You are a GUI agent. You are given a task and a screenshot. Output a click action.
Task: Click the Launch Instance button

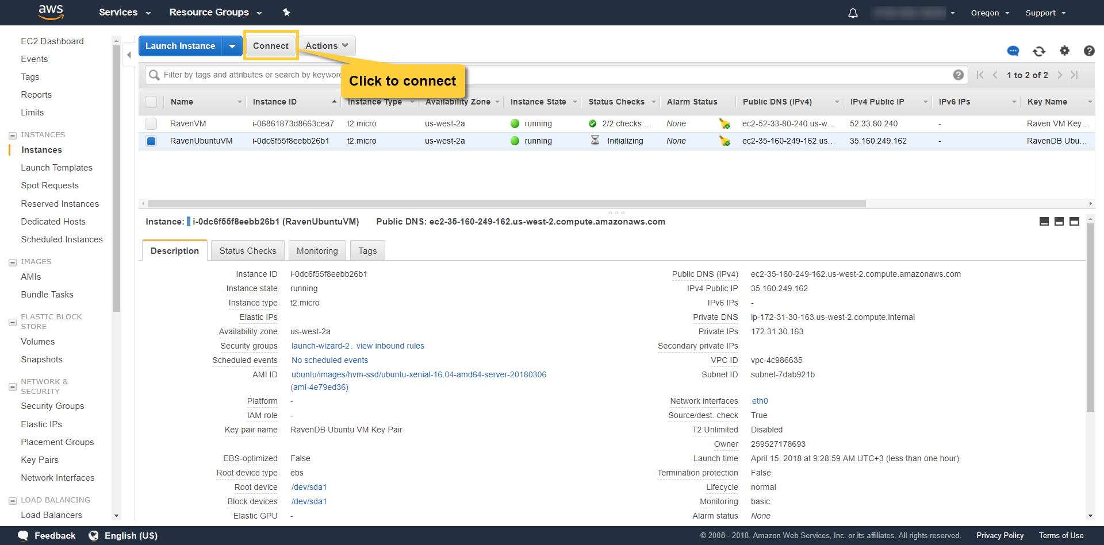180,46
